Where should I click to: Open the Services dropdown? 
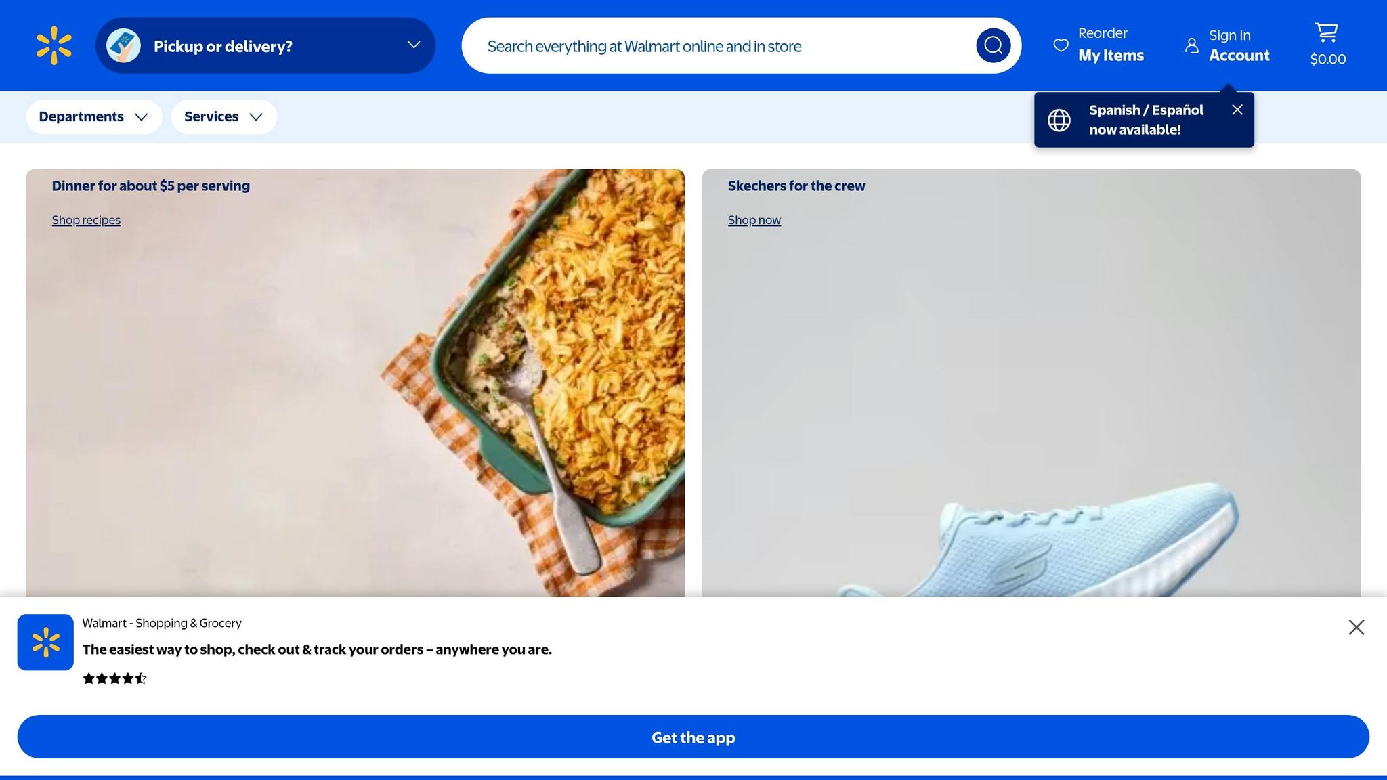coord(224,116)
